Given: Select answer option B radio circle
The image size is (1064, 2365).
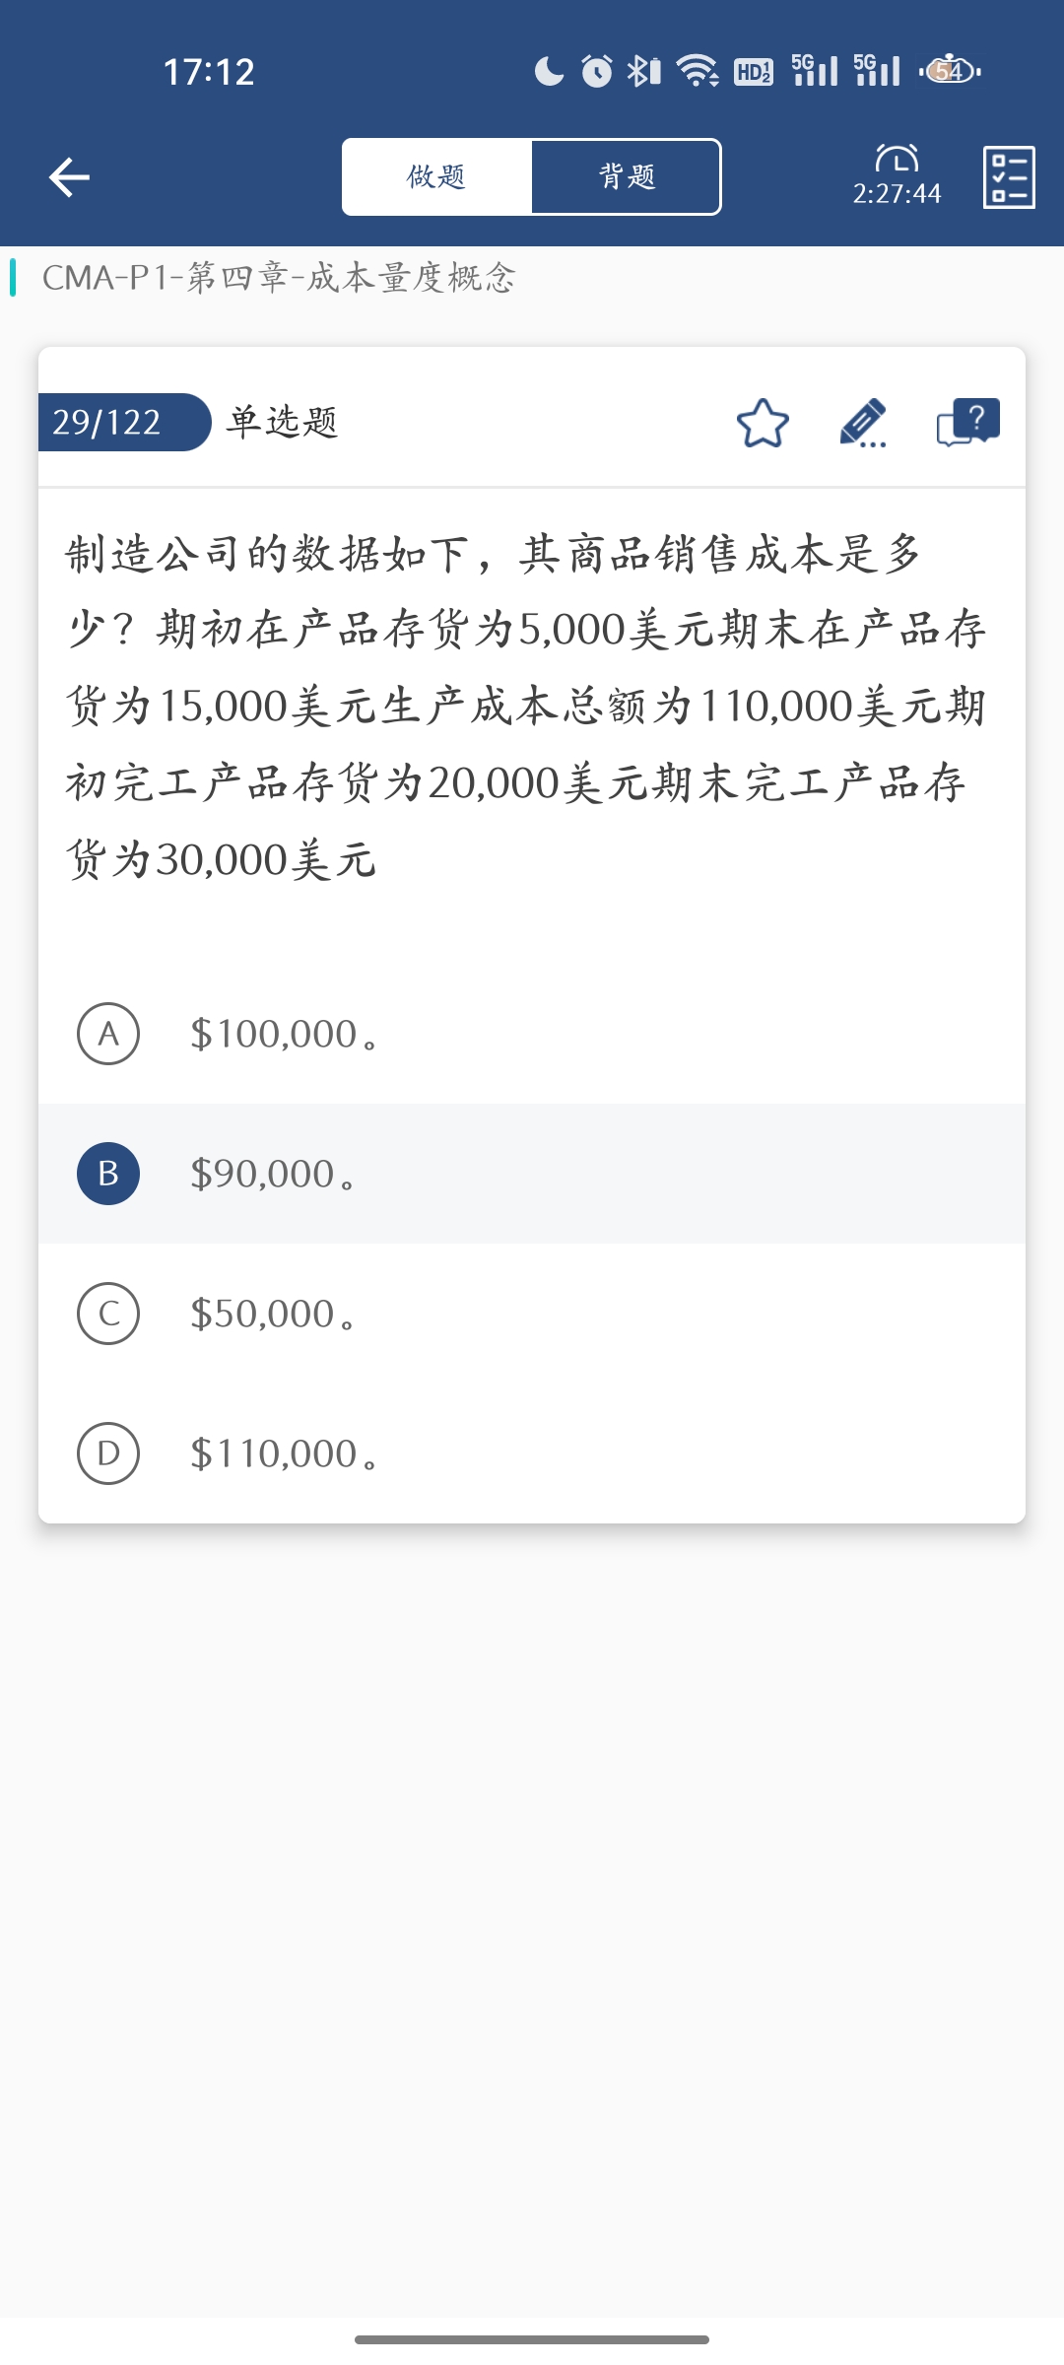Looking at the screenshot, I should coord(108,1174).
